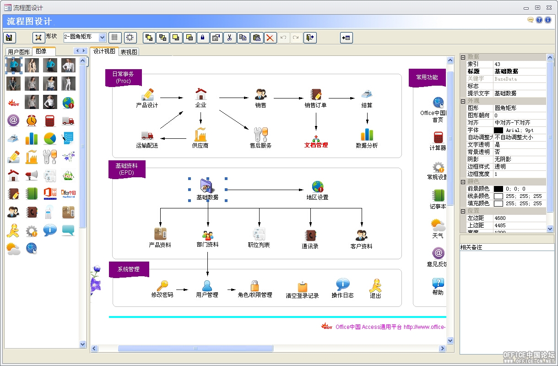Select the 产品设计 node on canvas
Image resolution: width=558 pixels, height=366 pixels.
click(x=147, y=98)
